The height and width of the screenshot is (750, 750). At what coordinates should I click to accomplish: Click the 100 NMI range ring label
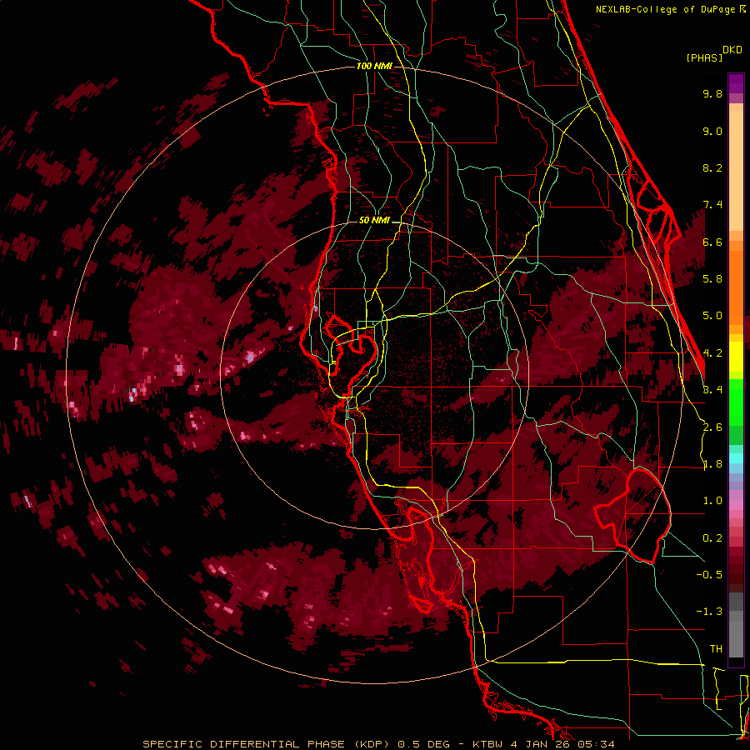374,66
